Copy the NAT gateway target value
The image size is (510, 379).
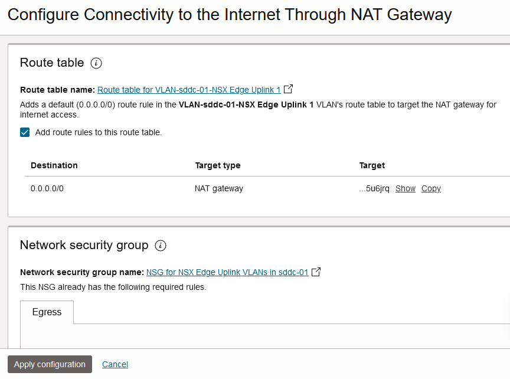tap(431, 188)
